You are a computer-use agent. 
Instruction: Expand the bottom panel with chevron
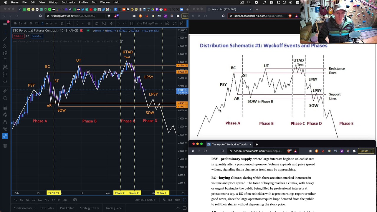tap(178, 208)
